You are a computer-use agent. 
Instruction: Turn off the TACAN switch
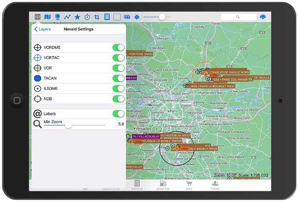[x=118, y=78]
